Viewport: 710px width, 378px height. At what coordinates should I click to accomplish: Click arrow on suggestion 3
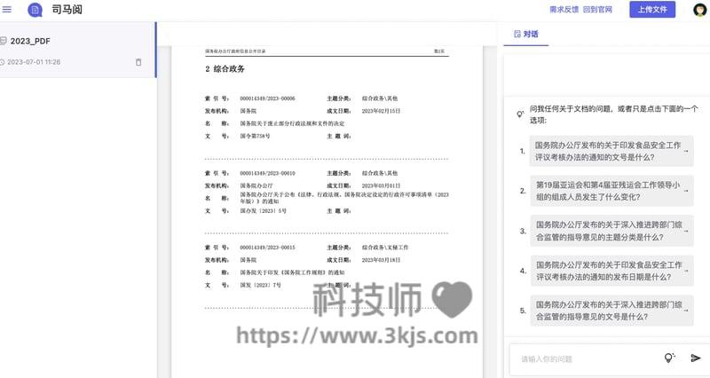click(x=686, y=231)
